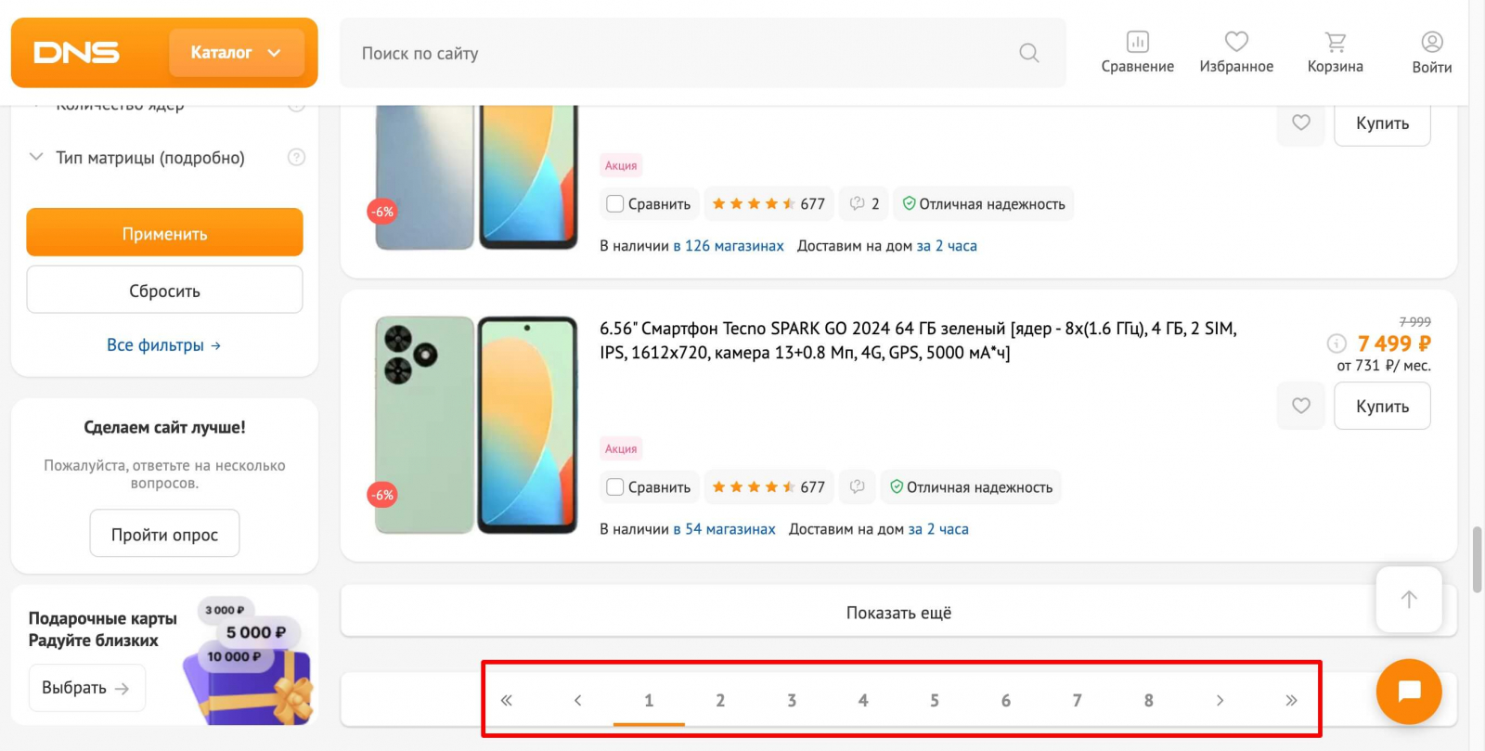Open the Сравнение comparison page icon
1485x751 pixels.
coord(1137,42)
